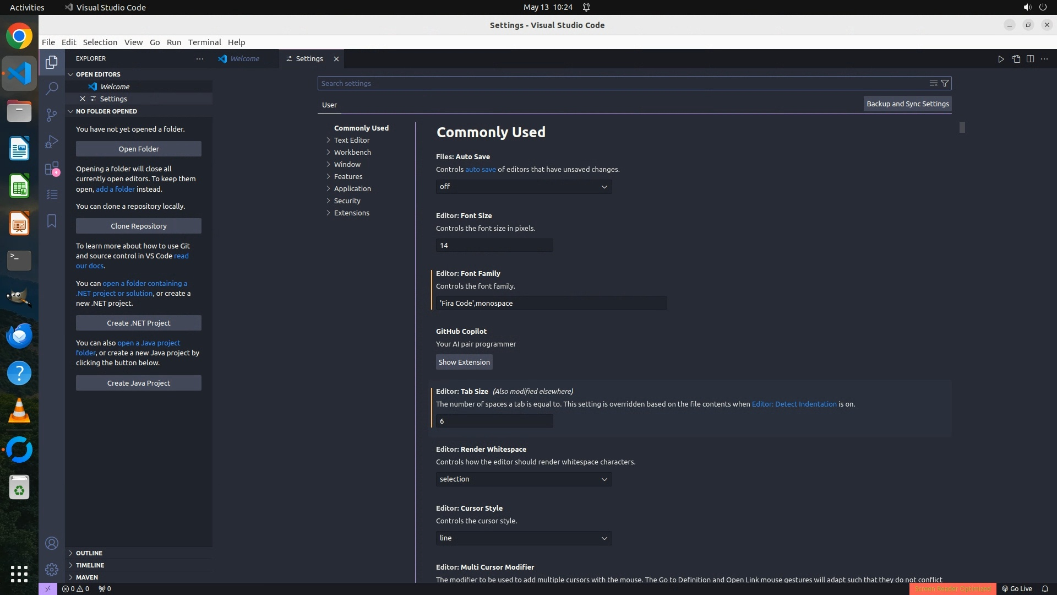This screenshot has height=595, width=1057.
Task: Click Open Settings (JSON) icon in title bar
Action: point(1016,59)
